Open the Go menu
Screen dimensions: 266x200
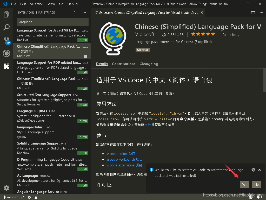coord(61,4)
